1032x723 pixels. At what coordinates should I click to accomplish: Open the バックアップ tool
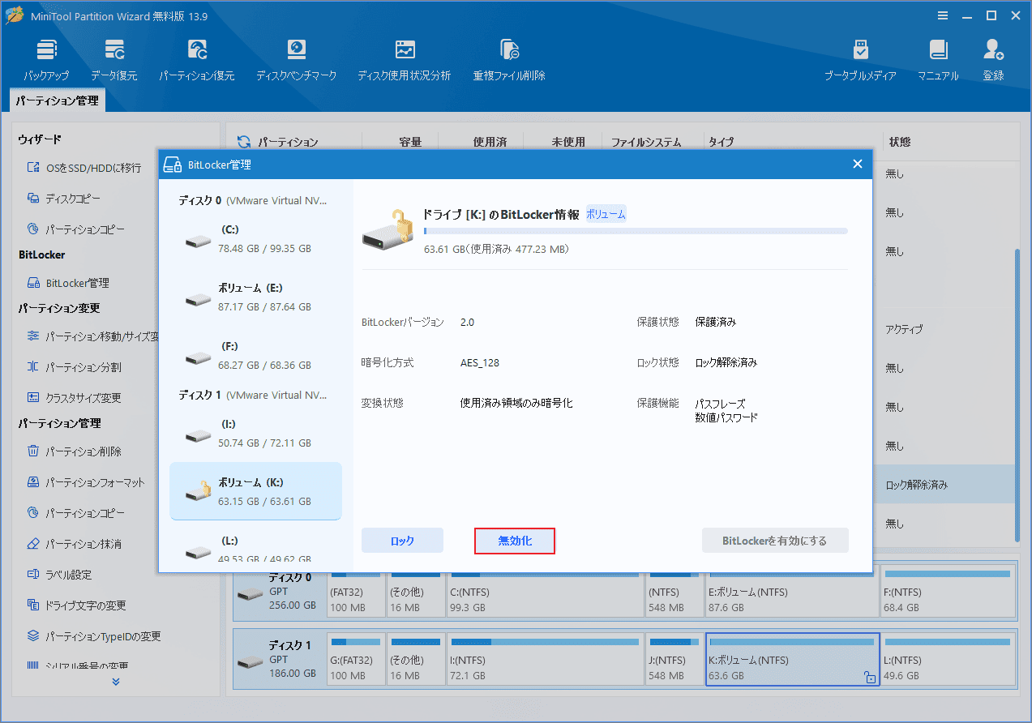point(46,60)
